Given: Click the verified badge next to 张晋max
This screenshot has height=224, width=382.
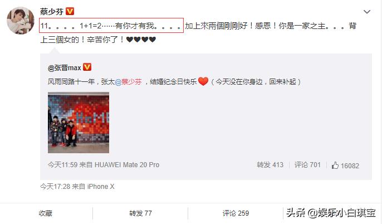Looking at the screenshot, I should [x=87, y=67].
